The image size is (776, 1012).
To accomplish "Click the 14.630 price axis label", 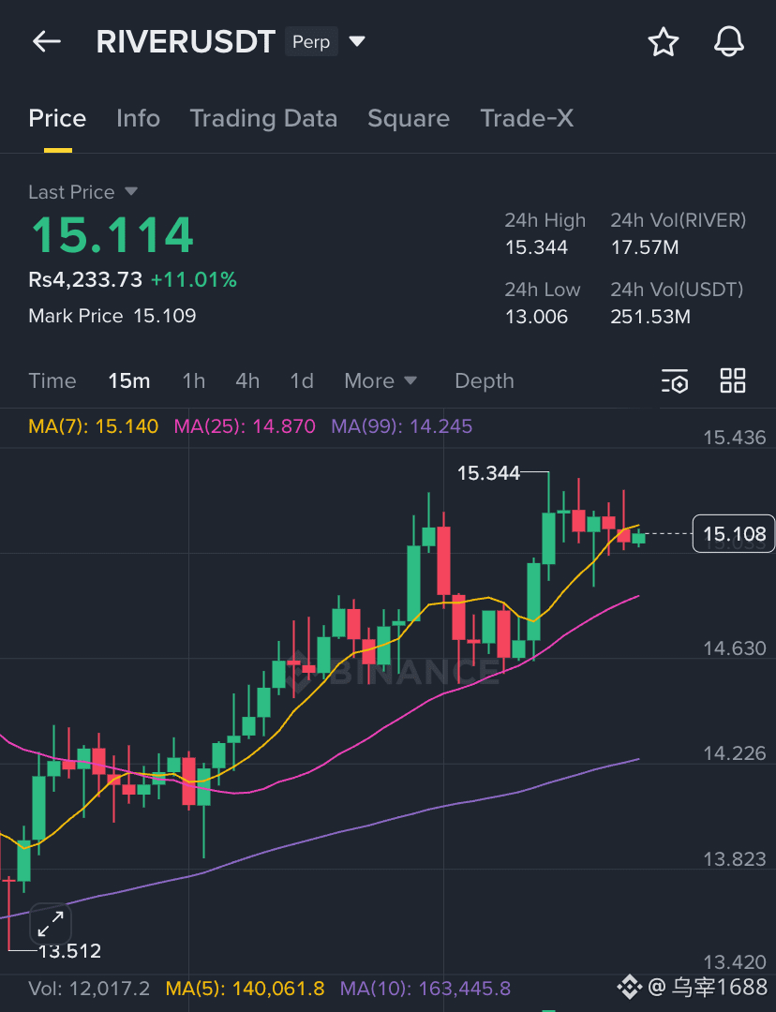I will tap(735, 648).
